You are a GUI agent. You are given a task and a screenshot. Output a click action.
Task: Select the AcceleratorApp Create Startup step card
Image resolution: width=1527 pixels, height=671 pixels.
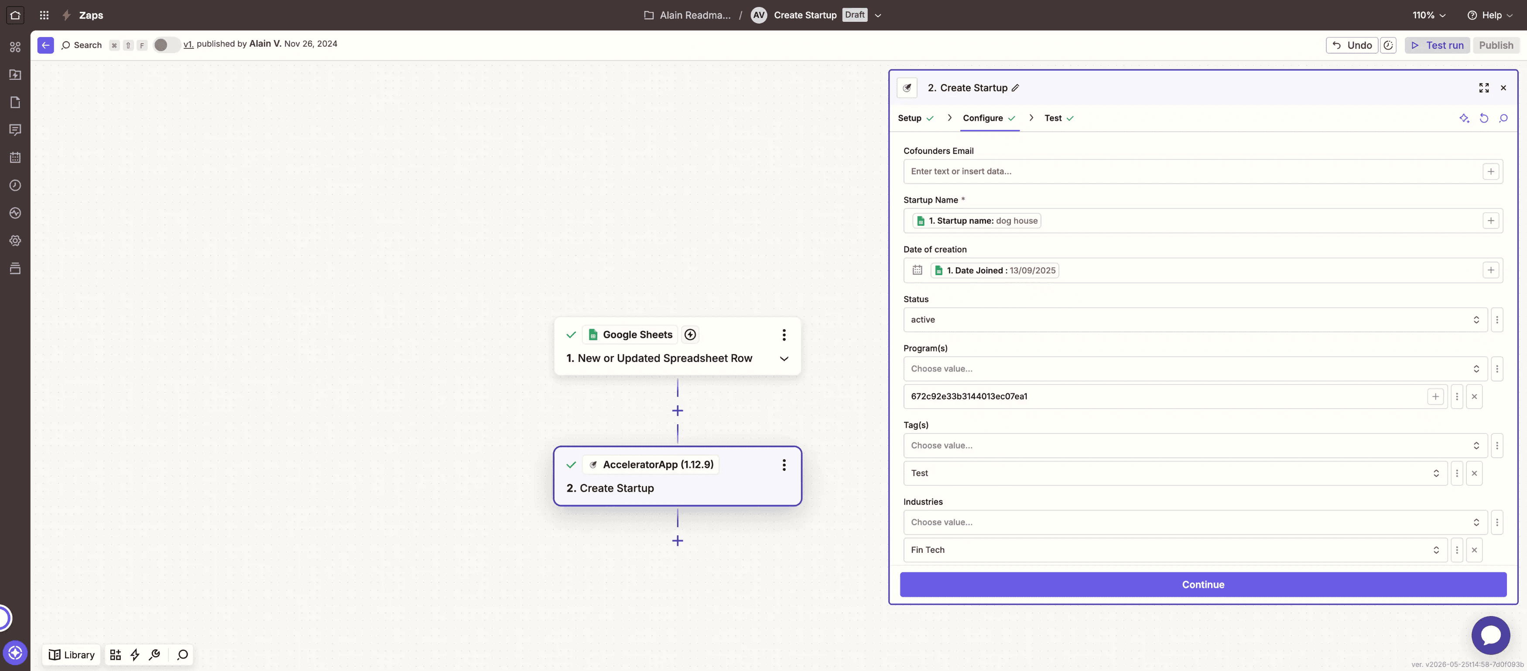pyautogui.click(x=677, y=476)
